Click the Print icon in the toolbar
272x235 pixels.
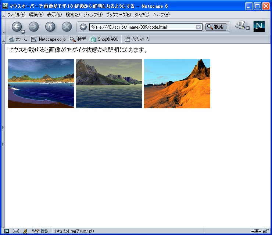[240, 25]
